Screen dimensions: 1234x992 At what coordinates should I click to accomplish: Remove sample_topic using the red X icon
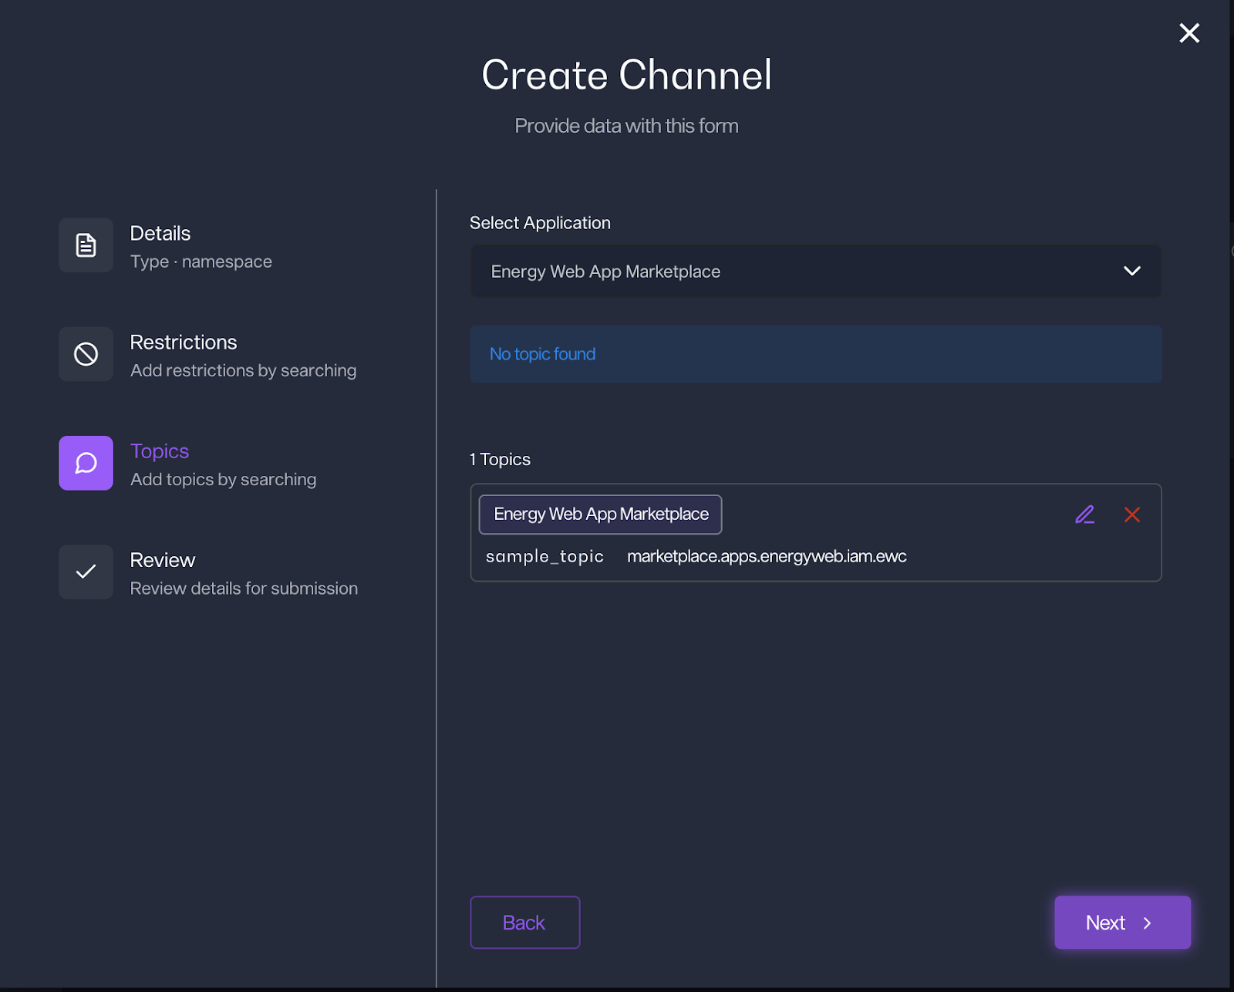pyautogui.click(x=1131, y=515)
